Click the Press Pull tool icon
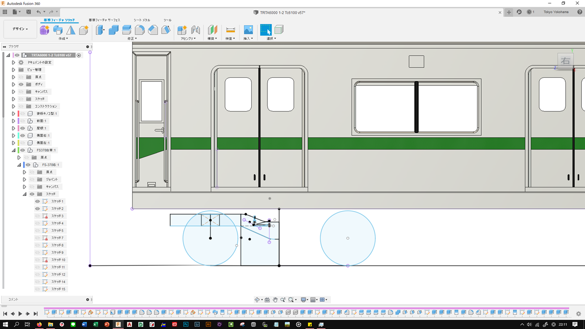 (x=101, y=30)
